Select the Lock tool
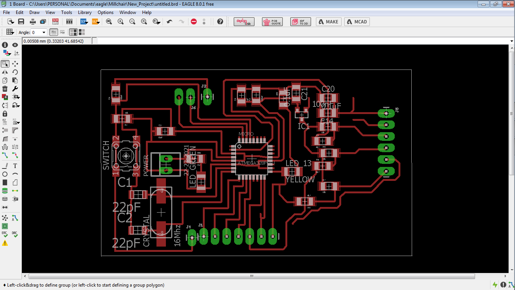 [5, 114]
